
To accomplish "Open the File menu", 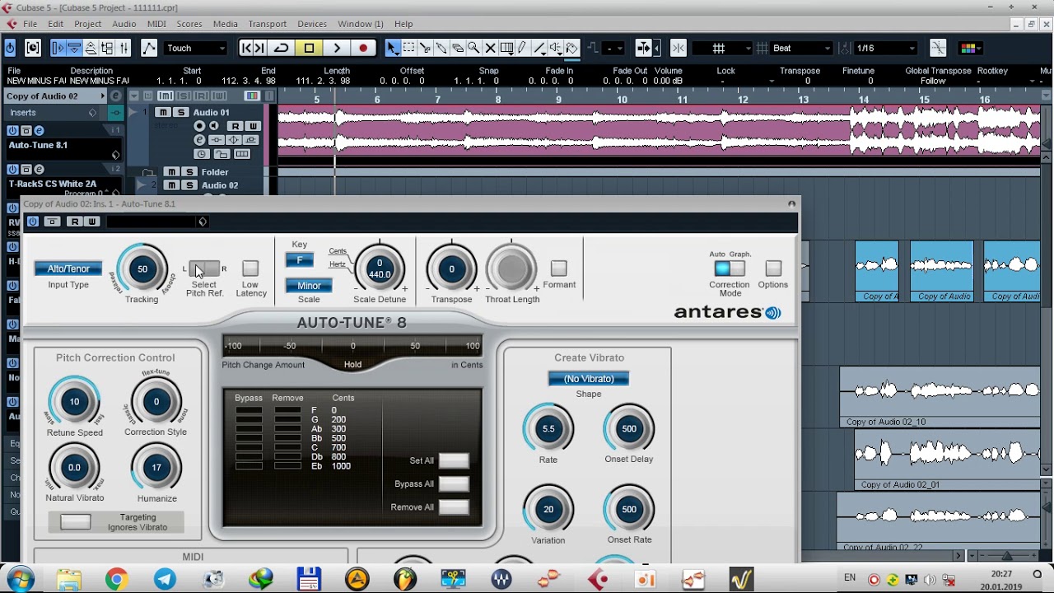I will click(30, 24).
